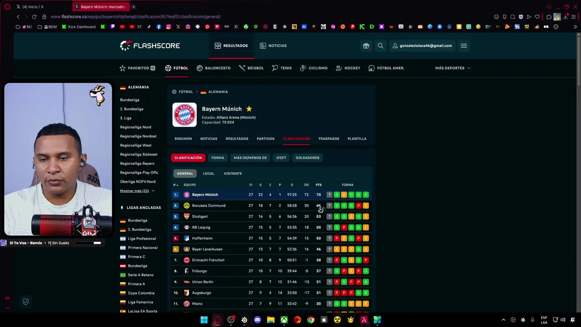Screen dimensions: 581x327
Task: Open the NC bookmark folder
Action: [x=25, y=27]
